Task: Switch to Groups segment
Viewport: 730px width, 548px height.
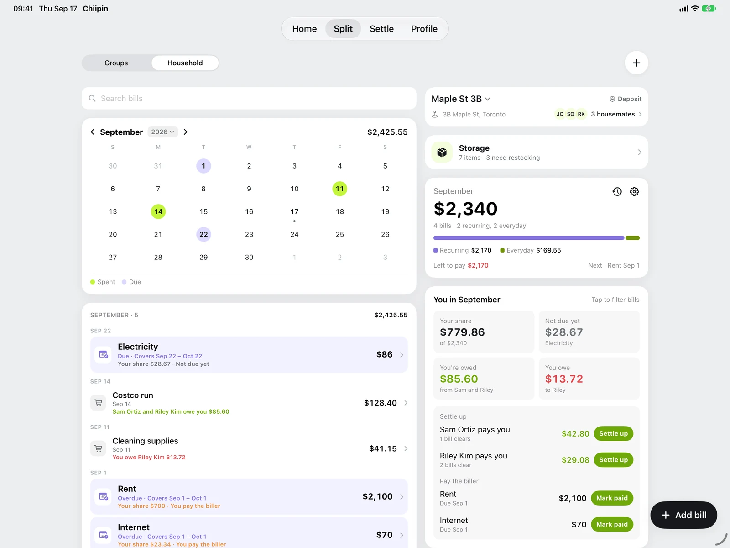Action: click(116, 63)
